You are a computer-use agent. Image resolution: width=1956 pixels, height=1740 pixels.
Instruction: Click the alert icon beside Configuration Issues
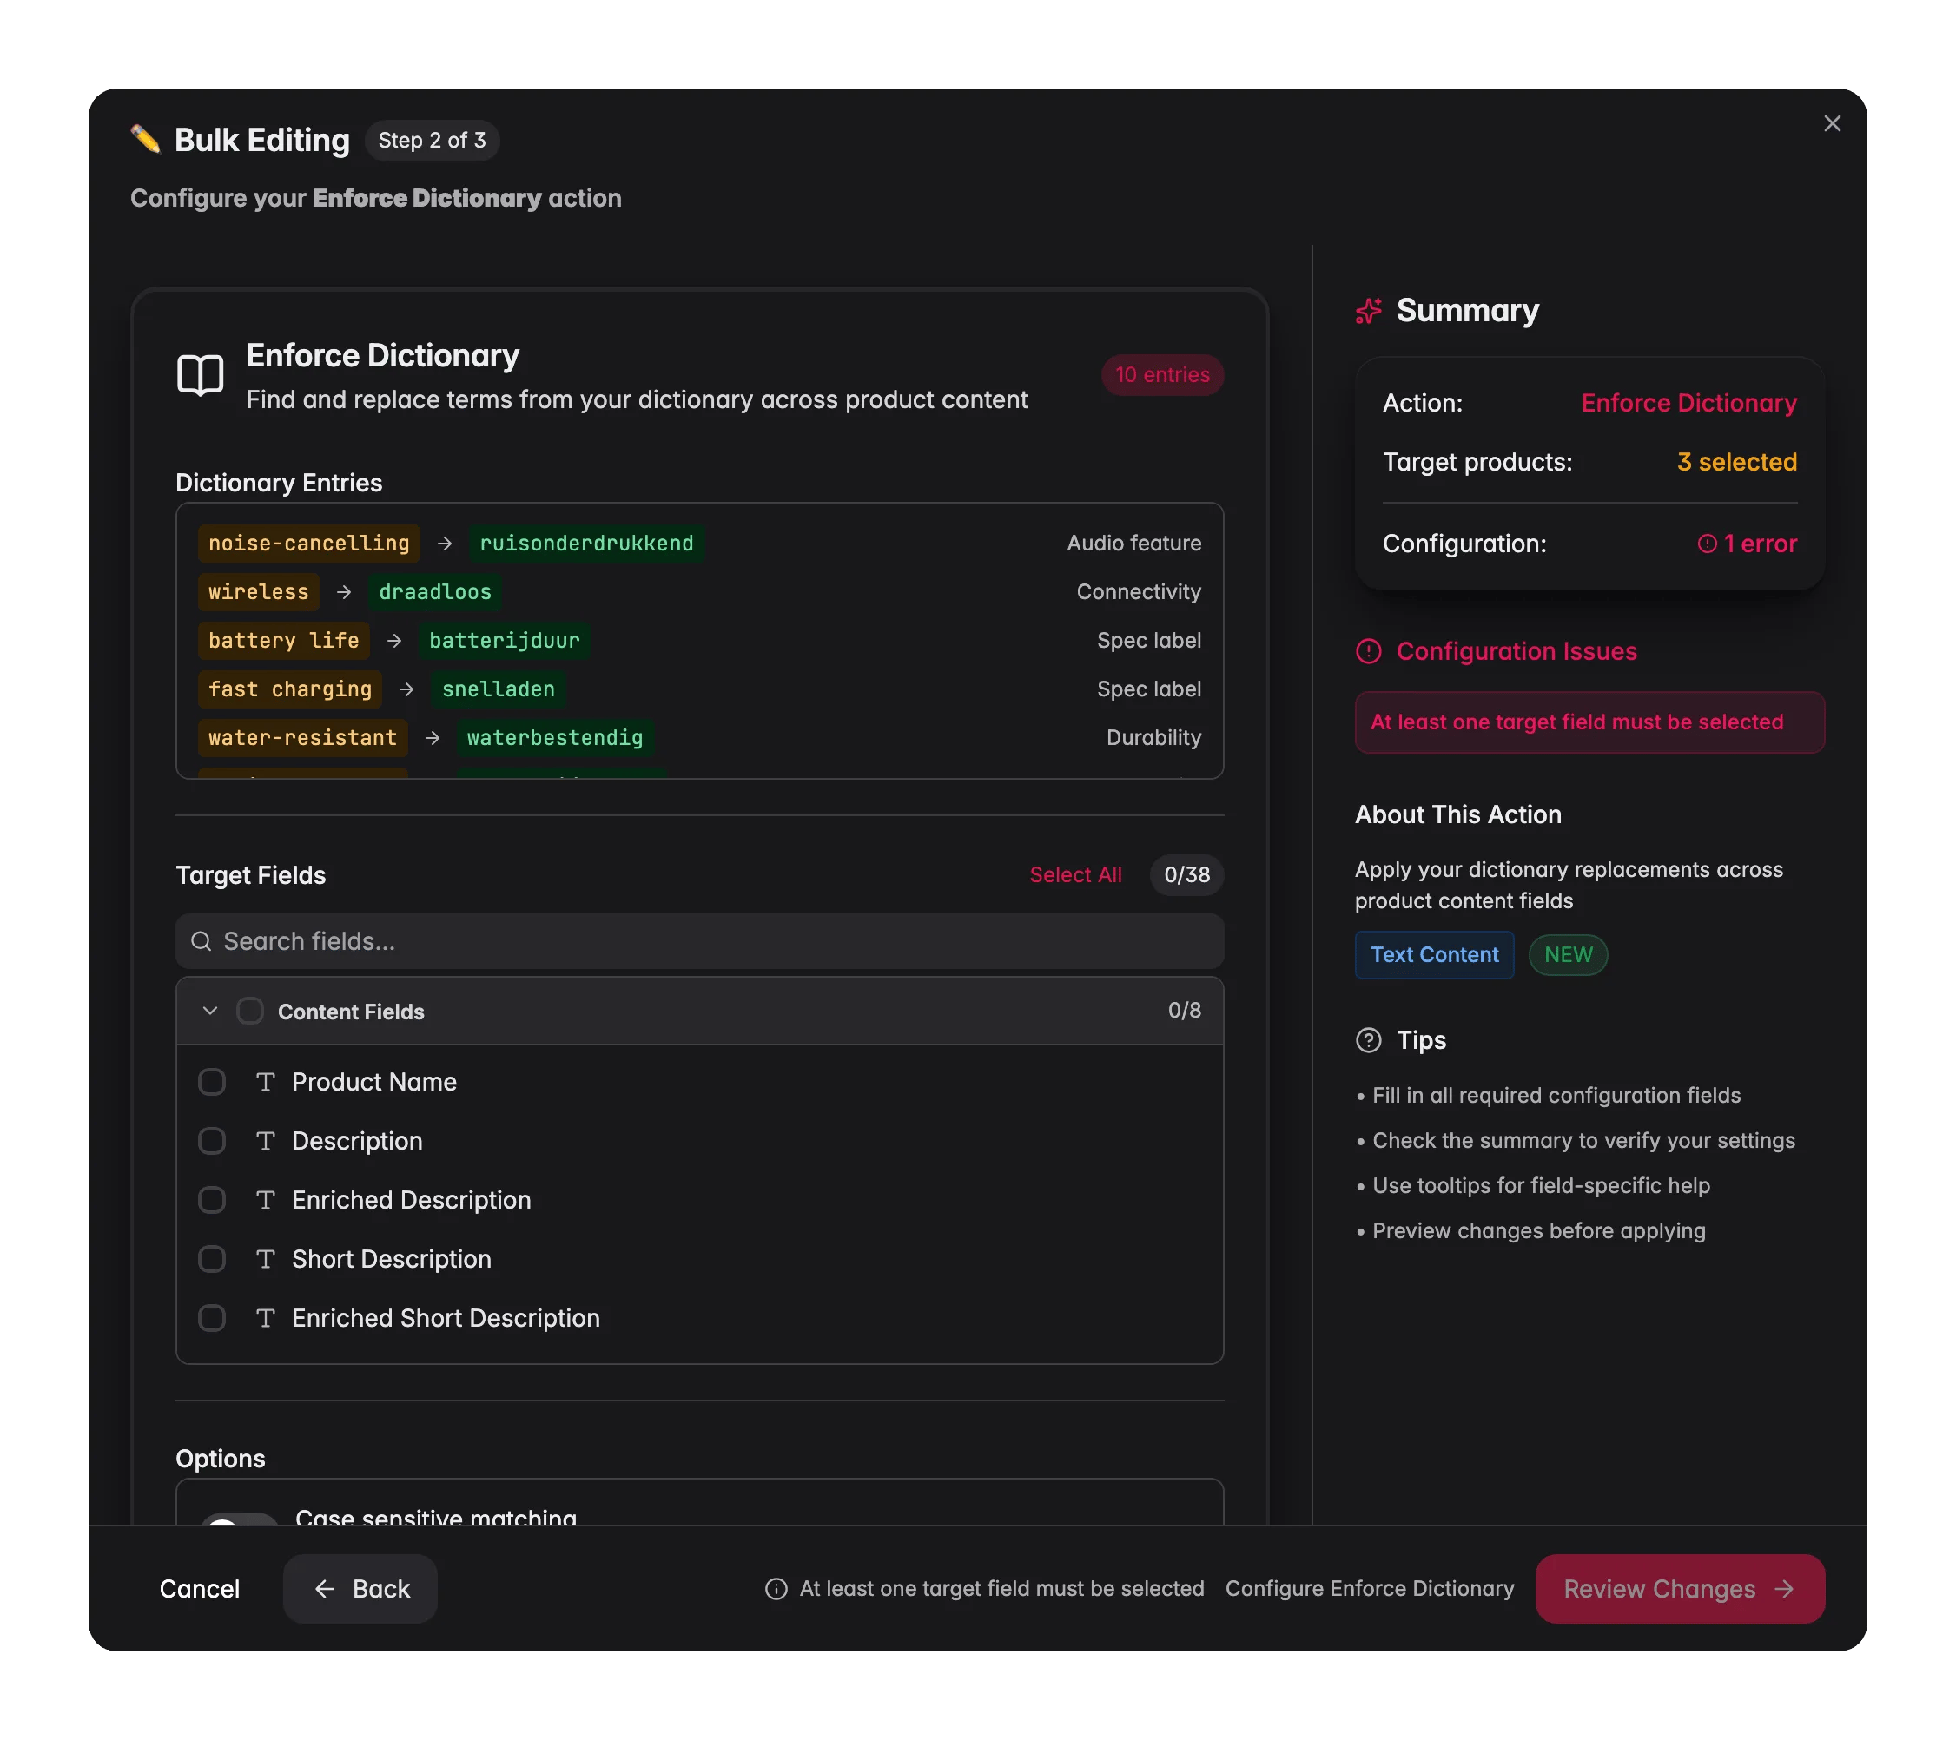point(1369,651)
